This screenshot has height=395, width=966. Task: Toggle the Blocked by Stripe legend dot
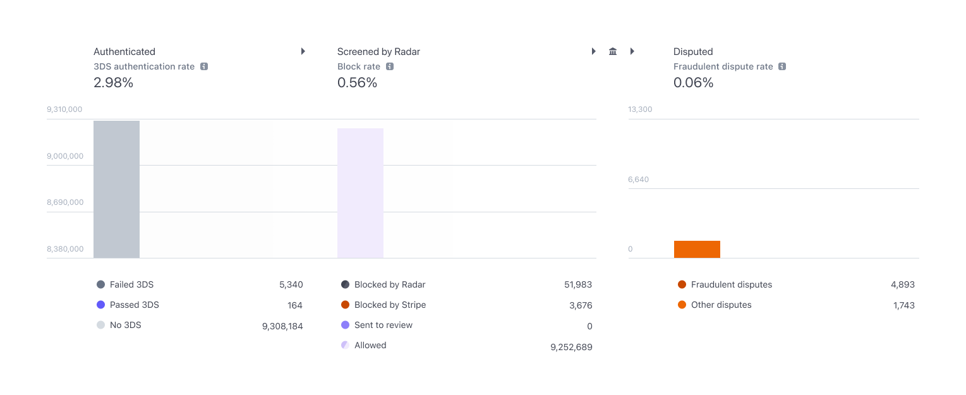(345, 305)
